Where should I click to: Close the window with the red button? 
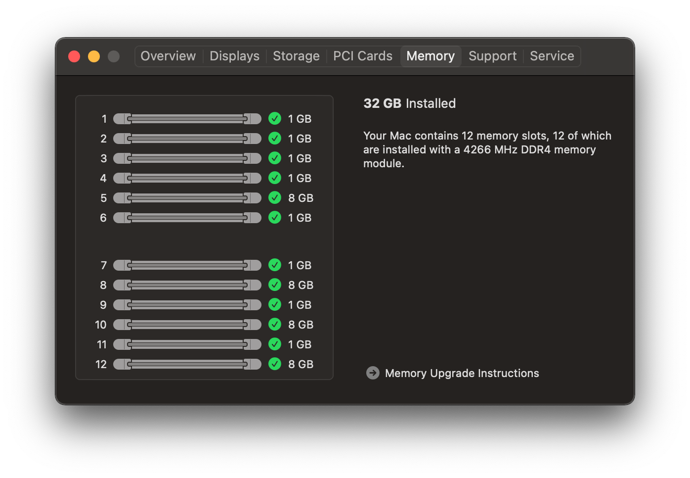(x=74, y=56)
